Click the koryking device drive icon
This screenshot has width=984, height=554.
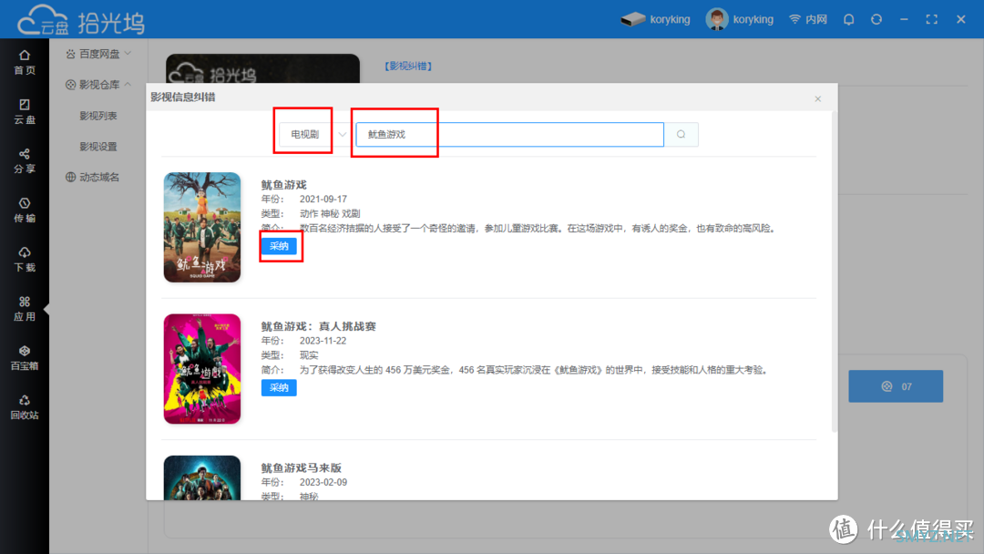632,19
